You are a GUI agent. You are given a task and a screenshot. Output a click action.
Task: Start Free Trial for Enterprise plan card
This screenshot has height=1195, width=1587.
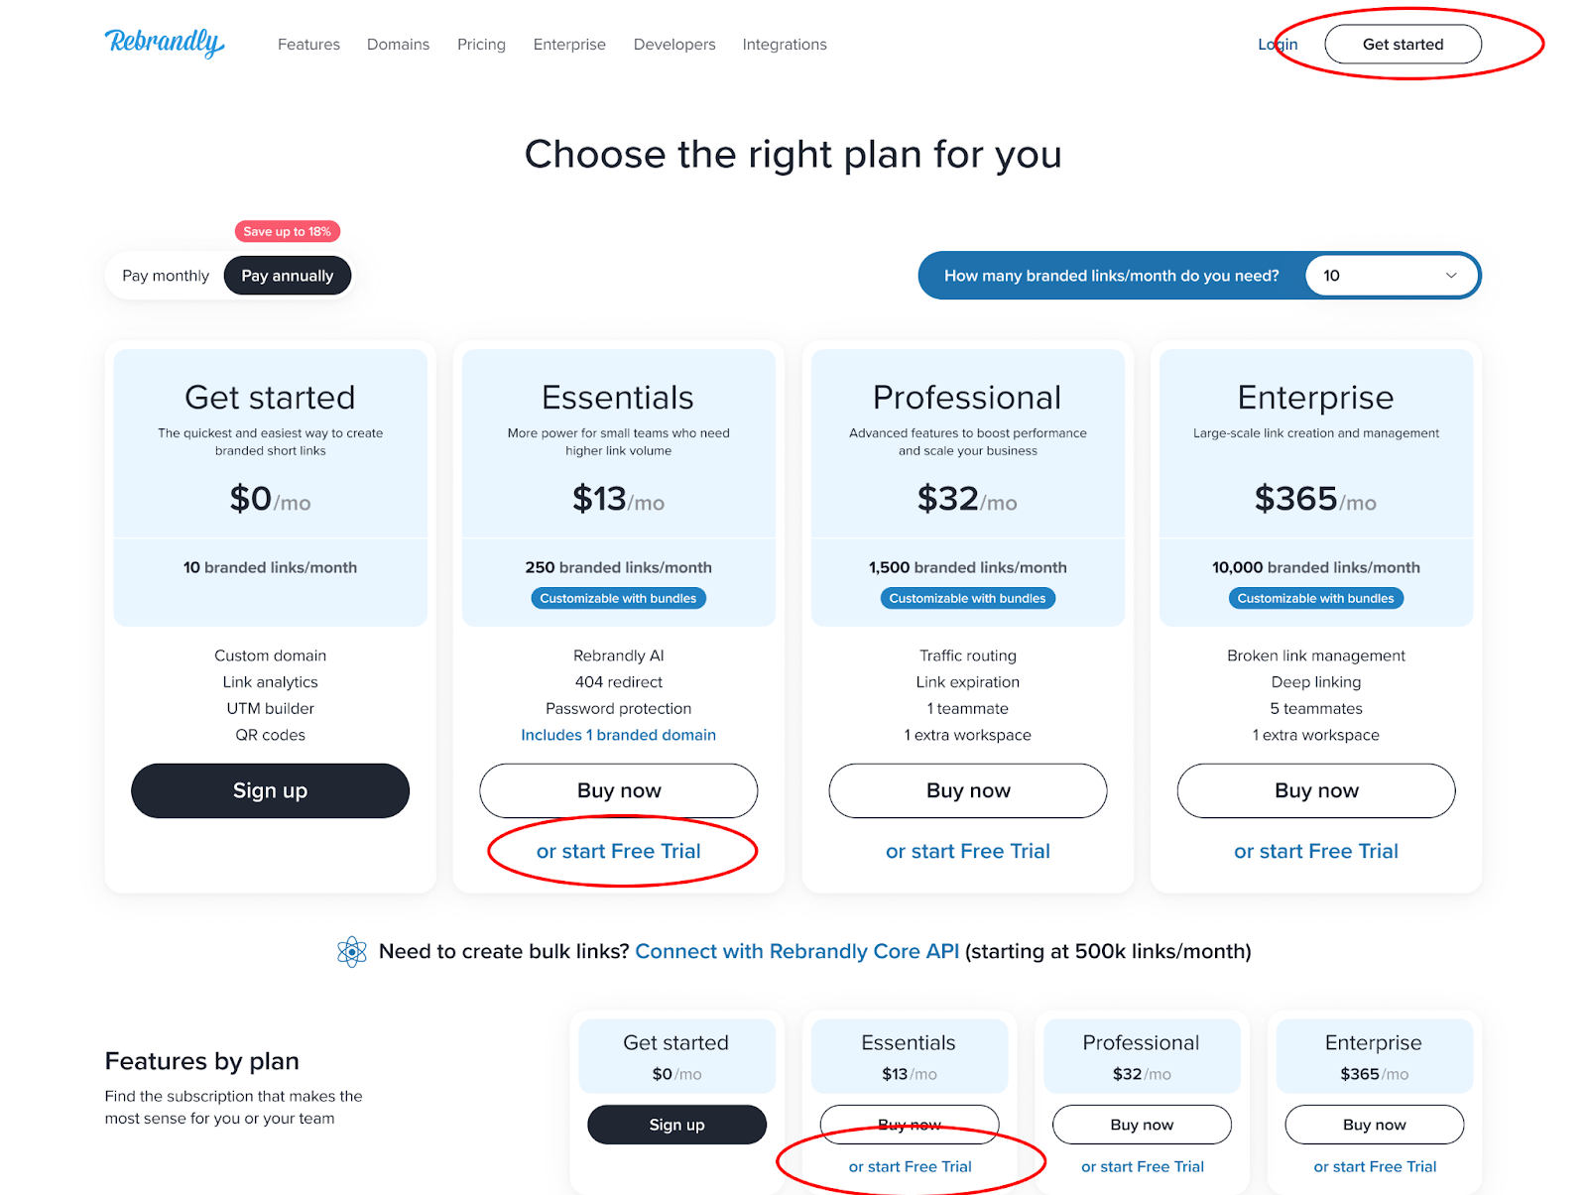click(1316, 851)
